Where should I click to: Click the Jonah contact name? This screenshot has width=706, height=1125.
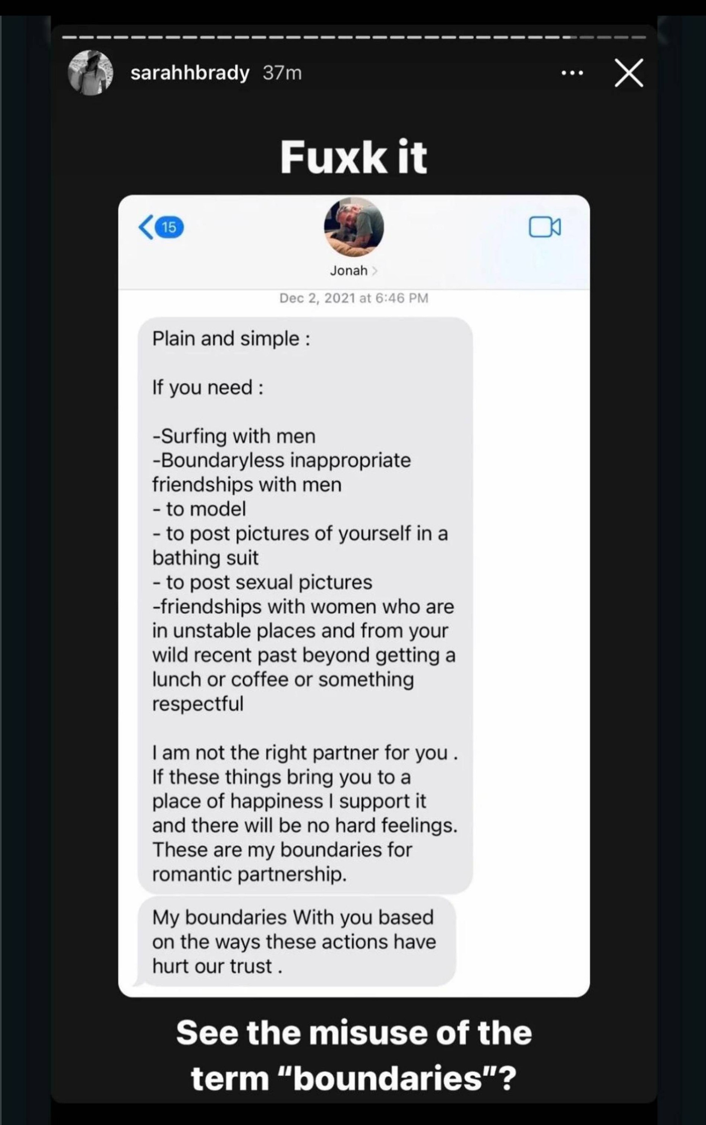[x=348, y=271]
